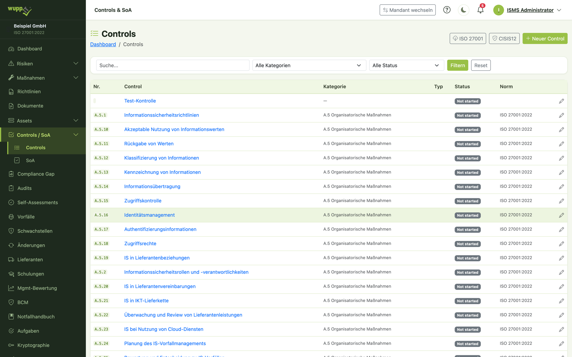Go to Compliance Gap
Image resolution: width=572 pixels, height=357 pixels.
coord(43,174)
